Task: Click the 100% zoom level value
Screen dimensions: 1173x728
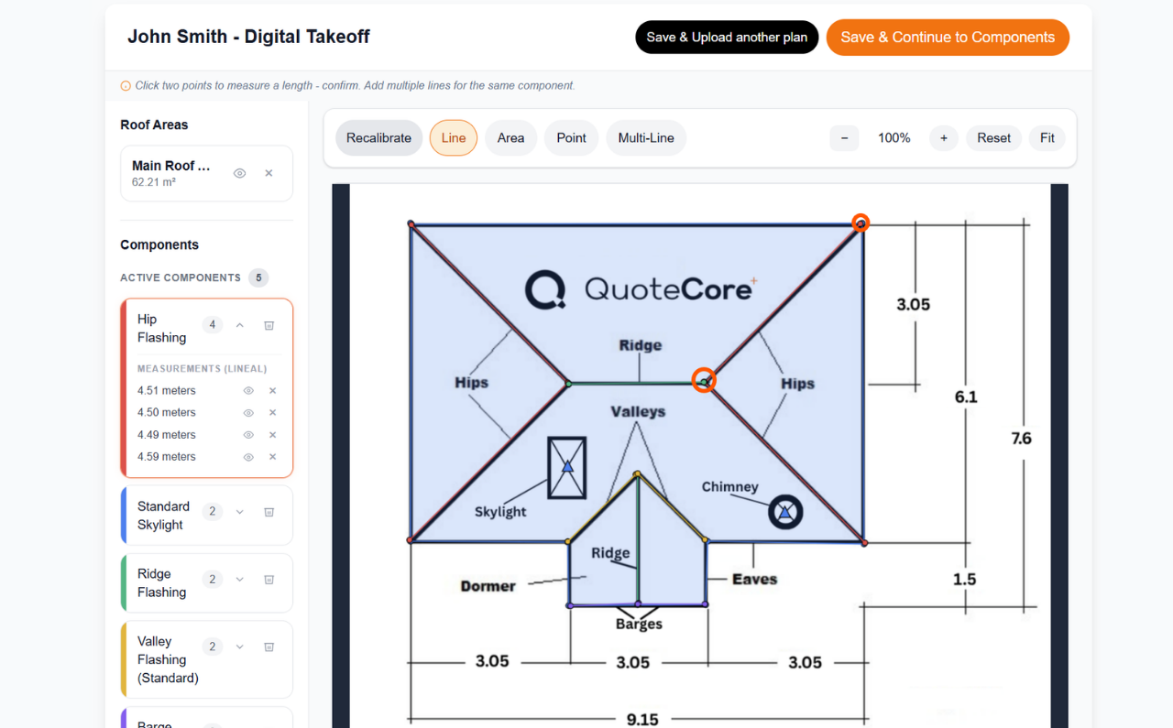Action: (894, 138)
